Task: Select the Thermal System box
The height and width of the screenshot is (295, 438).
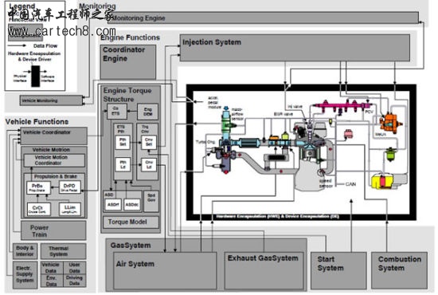Action: [63, 251]
